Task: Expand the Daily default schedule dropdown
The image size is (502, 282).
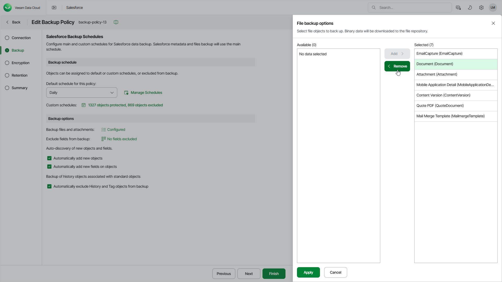Action: (81, 93)
